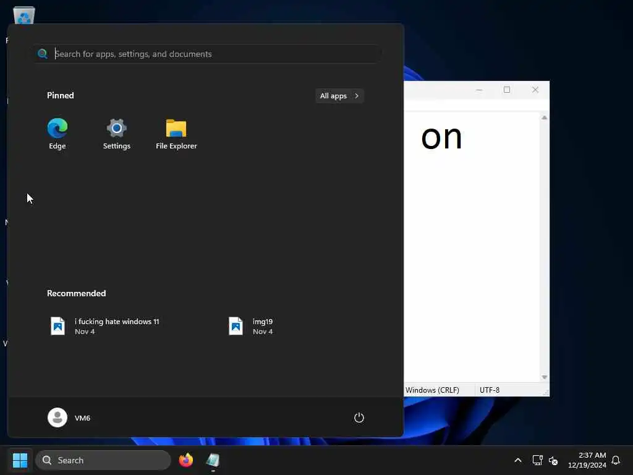Click the VM6 profile avatar icon

[57, 417]
